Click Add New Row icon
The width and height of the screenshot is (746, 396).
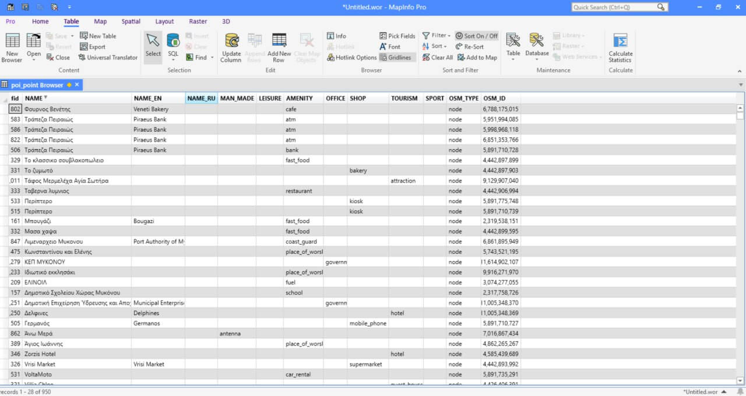(x=279, y=47)
